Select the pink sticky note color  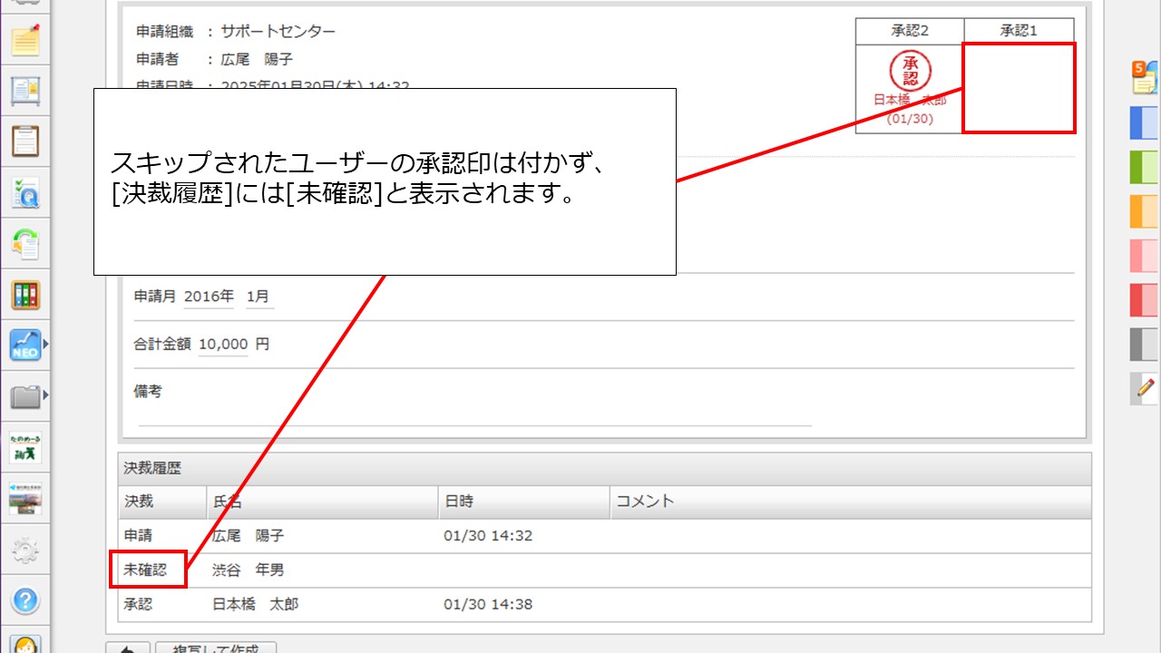[x=1145, y=256]
